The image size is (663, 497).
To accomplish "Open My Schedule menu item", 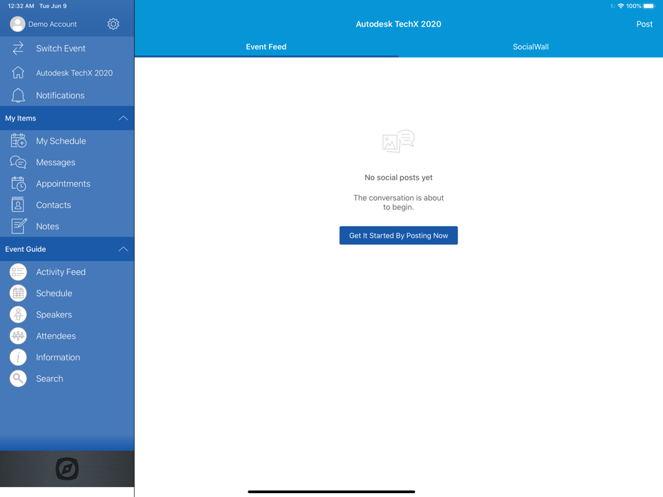I will pos(67,140).
